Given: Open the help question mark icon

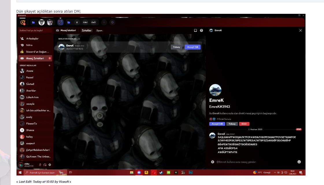Looking at the screenshot, I should pyautogui.click(x=201, y=30).
